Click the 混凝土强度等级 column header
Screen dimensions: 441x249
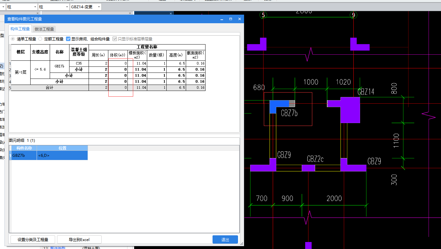pos(79,52)
